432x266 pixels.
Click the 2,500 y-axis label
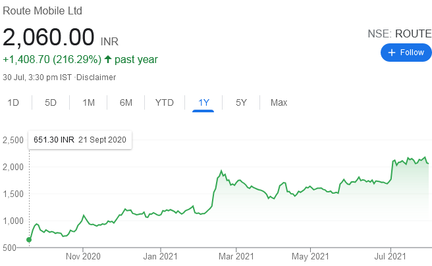coord(13,140)
